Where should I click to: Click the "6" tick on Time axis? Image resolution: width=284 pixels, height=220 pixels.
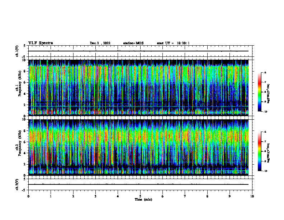163,196
